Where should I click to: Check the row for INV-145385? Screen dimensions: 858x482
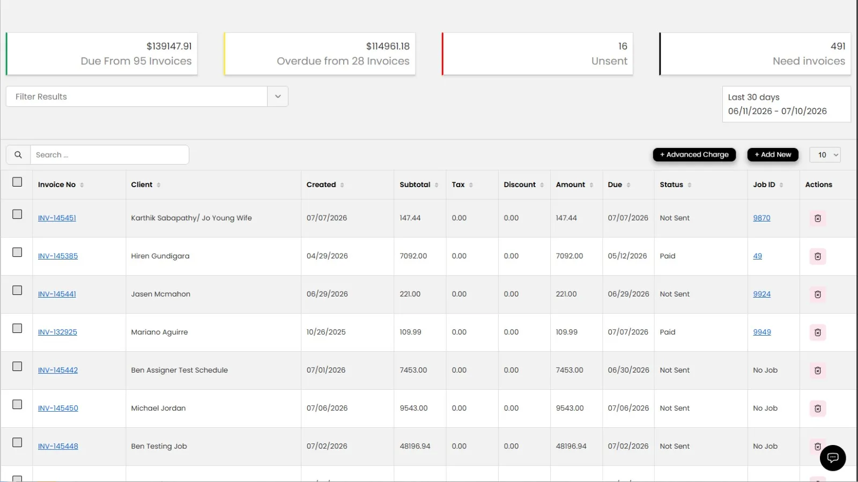click(x=17, y=253)
